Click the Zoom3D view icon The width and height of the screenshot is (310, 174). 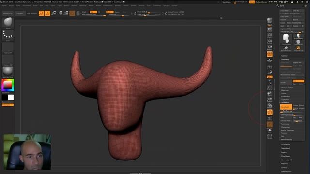pos(270,100)
